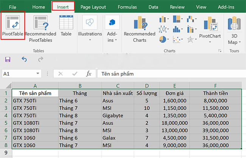Insert a statistic histogram chart
The width and height of the screenshot is (246, 158).
(x=178, y=29)
